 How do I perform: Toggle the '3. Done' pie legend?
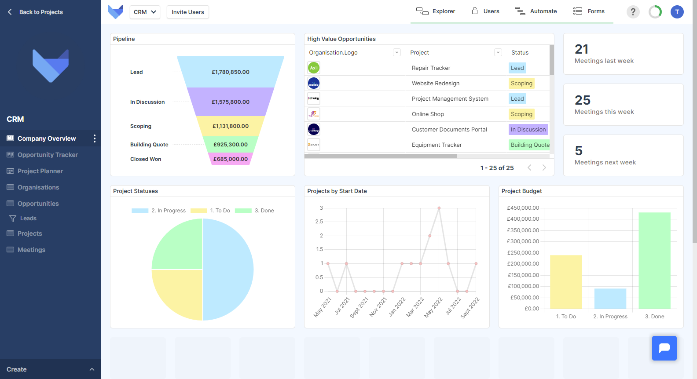pyautogui.click(x=254, y=211)
